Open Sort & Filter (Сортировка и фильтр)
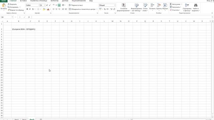The image size is (214, 120). point(187,7)
